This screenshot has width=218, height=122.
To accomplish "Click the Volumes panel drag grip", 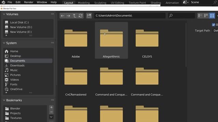I will coord(52,14).
